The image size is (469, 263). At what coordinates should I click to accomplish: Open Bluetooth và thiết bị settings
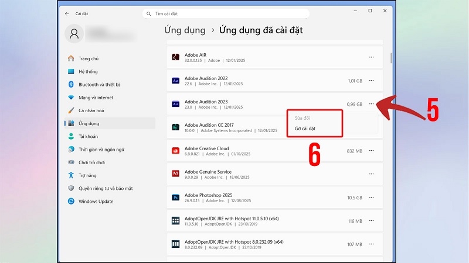click(110, 85)
